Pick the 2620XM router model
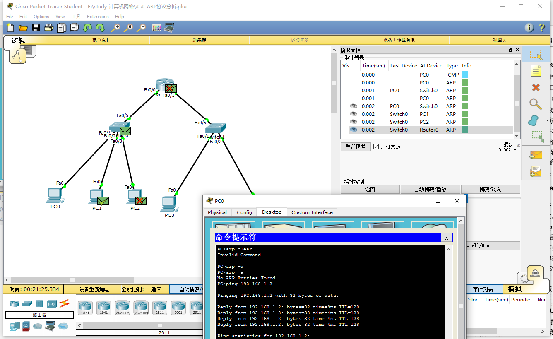This screenshot has height=339, width=553. 123,308
